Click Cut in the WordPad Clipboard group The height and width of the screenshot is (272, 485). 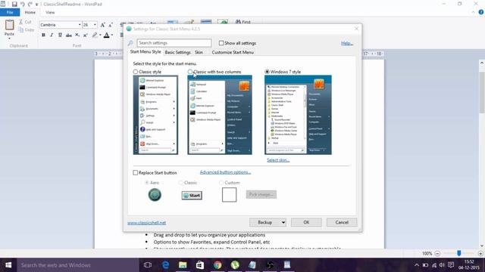(25, 22)
